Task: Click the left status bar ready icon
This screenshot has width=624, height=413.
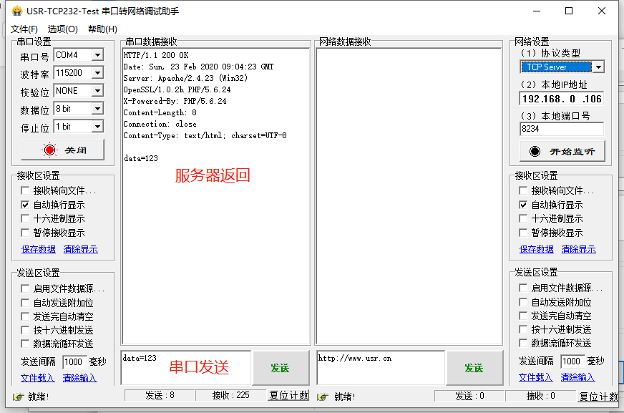Action: tap(19, 397)
